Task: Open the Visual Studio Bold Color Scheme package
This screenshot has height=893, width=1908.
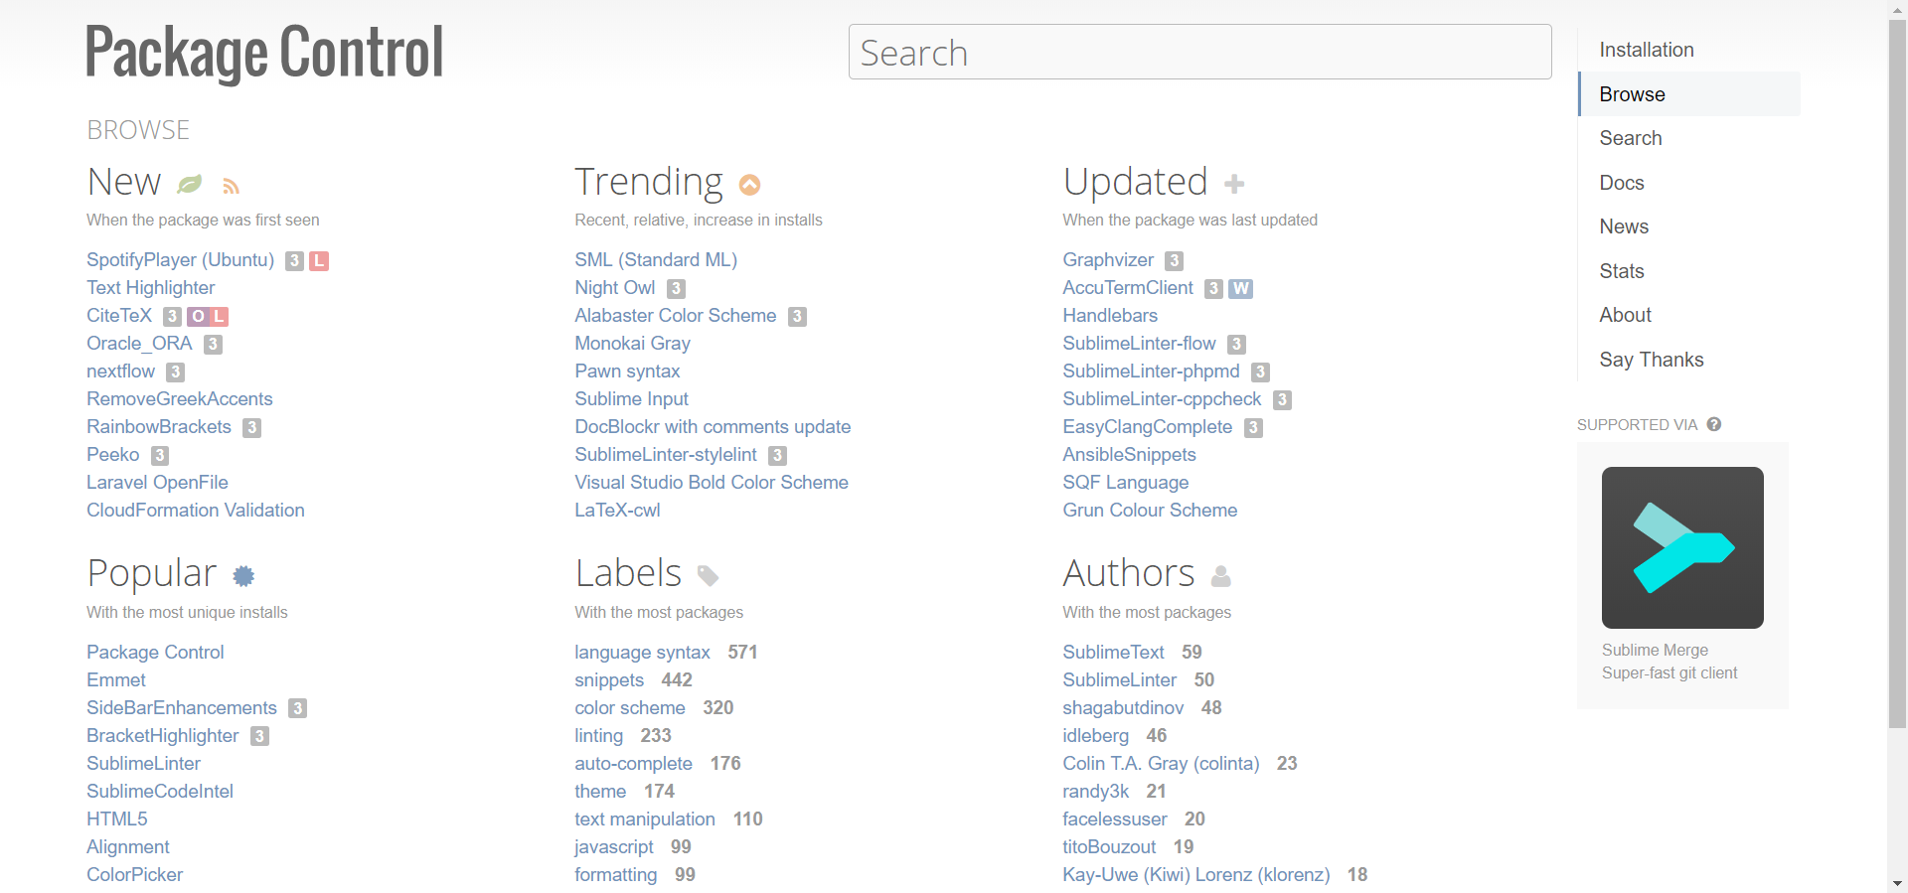Action: (712, 483)
